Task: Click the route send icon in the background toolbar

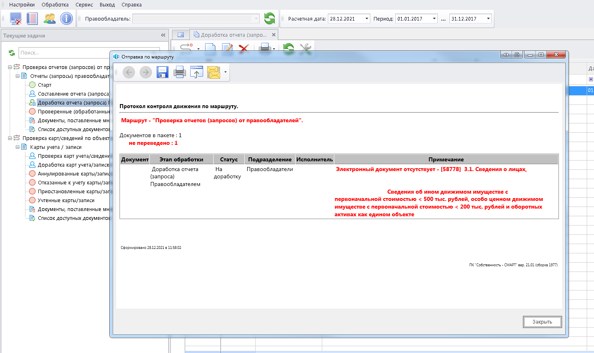Action: point(186,48)
